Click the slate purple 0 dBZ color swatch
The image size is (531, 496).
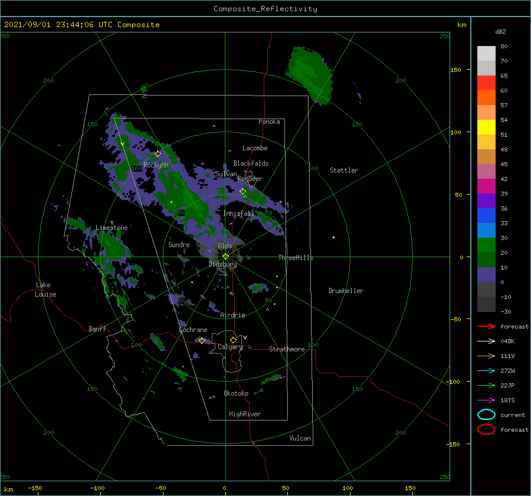pyautogui.click(x=486, y=275)
